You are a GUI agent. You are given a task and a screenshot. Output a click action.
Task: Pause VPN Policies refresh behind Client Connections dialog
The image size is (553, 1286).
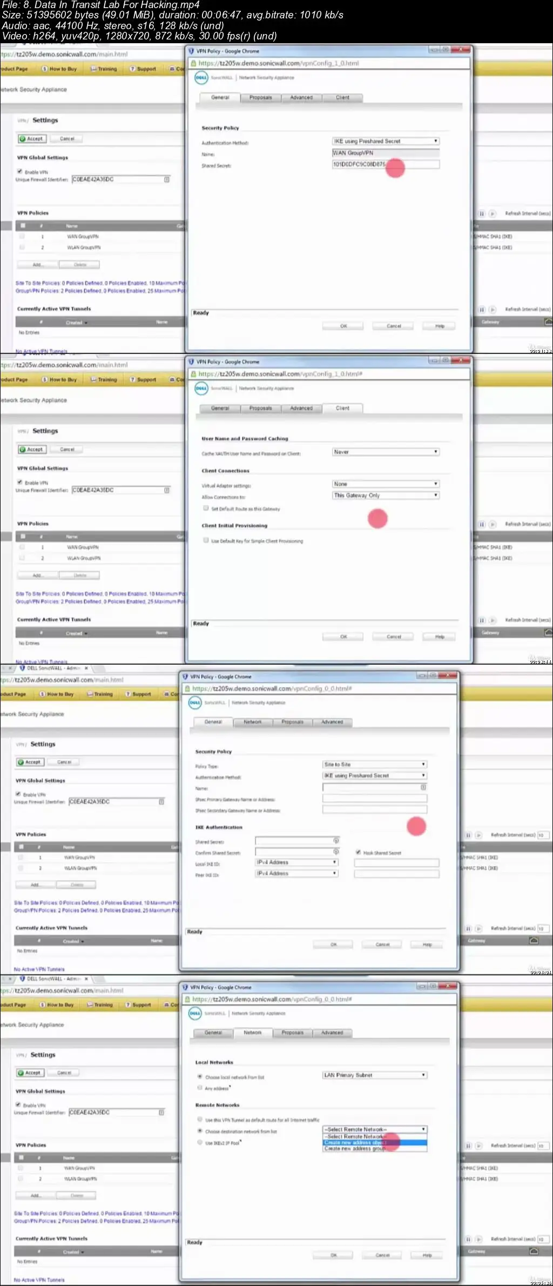(x=482, y=524)
